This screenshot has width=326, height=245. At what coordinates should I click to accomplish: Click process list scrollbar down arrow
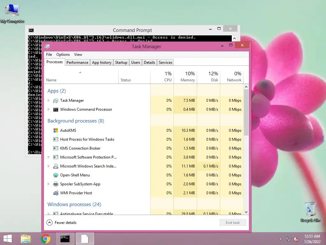(x=246, y=212)
